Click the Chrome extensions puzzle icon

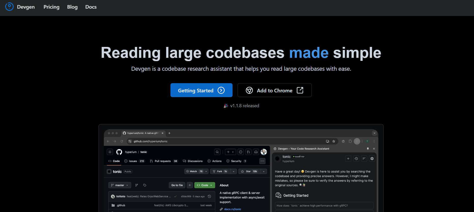click(x=350, y=141)
